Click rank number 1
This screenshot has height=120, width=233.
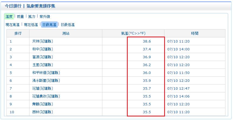11,41
